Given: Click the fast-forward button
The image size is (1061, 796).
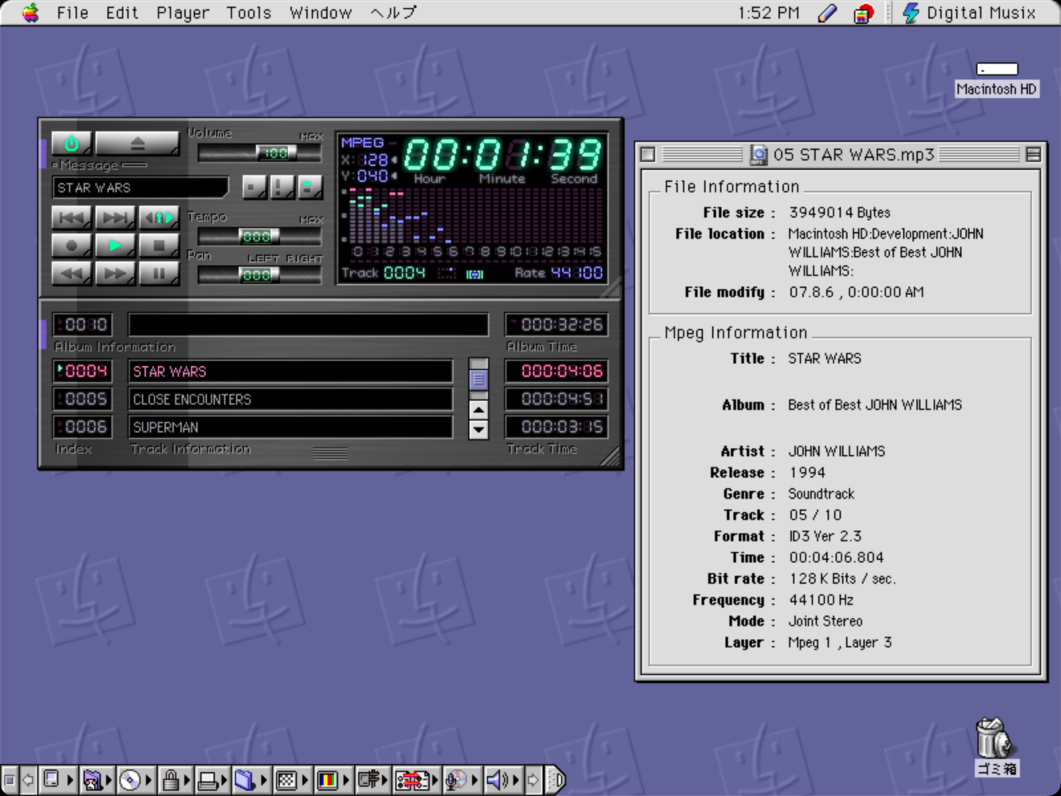Looking at the screenshot, I should click(115, 273).
